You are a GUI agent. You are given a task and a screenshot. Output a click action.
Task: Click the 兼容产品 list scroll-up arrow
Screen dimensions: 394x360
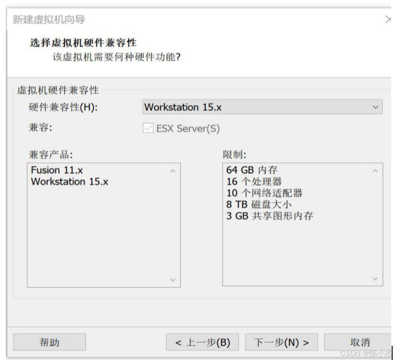point(173,171)
